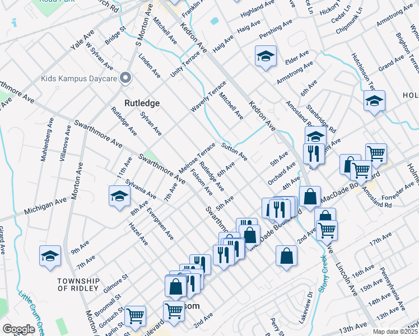Click the Evergreen Ave street label
The height and width of the screenshot is (336, 419).
160,223
